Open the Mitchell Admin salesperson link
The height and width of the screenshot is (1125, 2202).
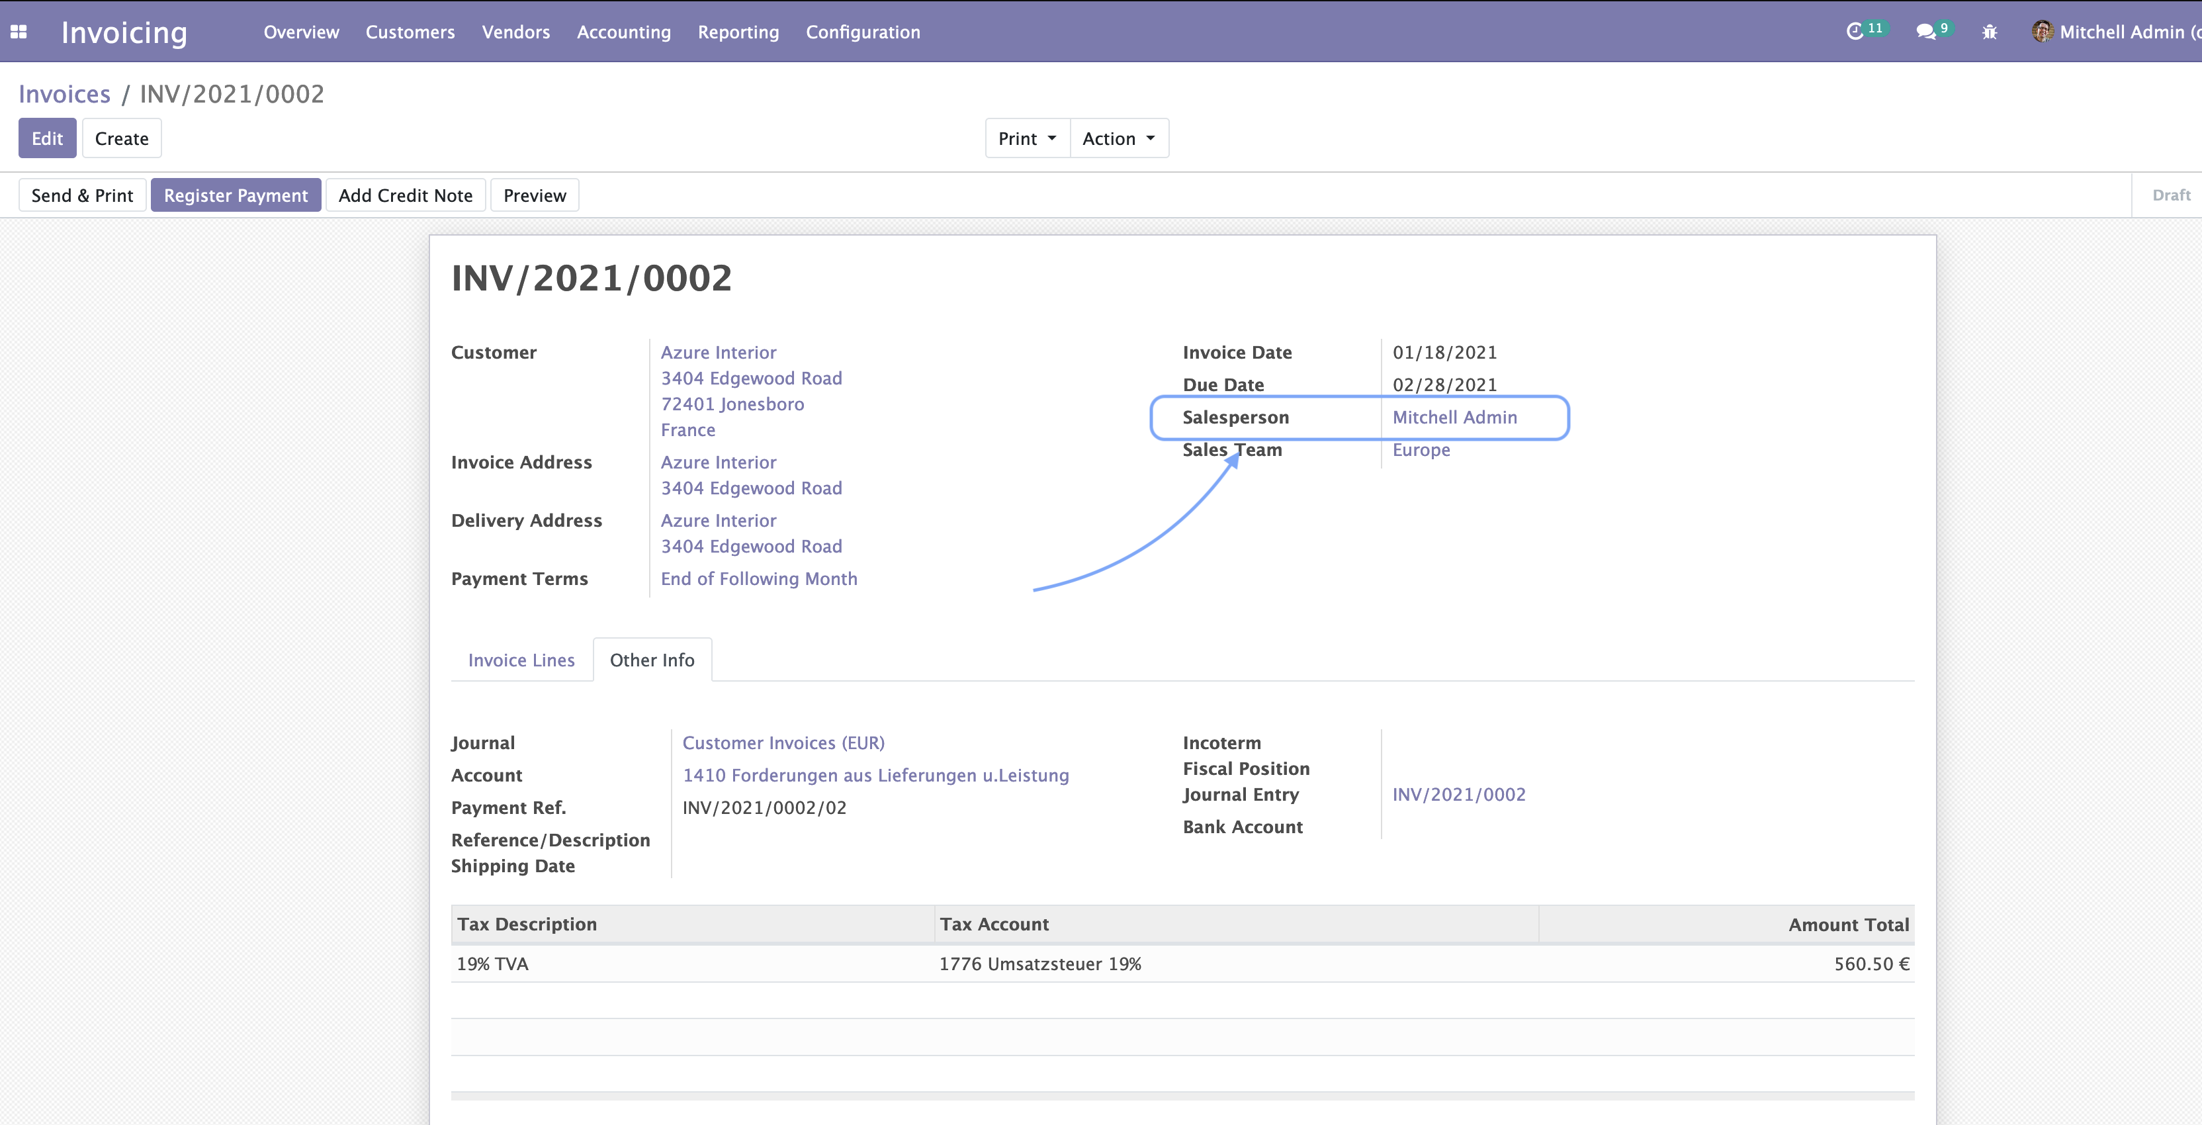point(1454,417)
